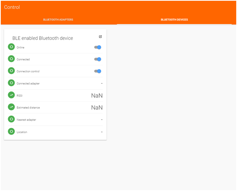Click the Location dash value
The height and width of the screenshot is (191, 237).
pyautogui.click(x=102, y=132)
